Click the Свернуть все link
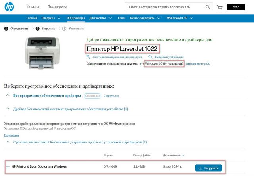The height and width of the screenshot is (176, 254). point(112,96)
